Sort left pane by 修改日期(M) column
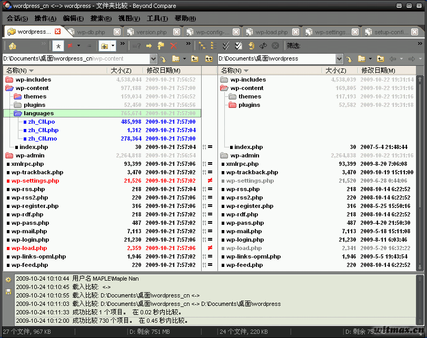The width and height of the screenshot is (427, 338). click(172, 71)
